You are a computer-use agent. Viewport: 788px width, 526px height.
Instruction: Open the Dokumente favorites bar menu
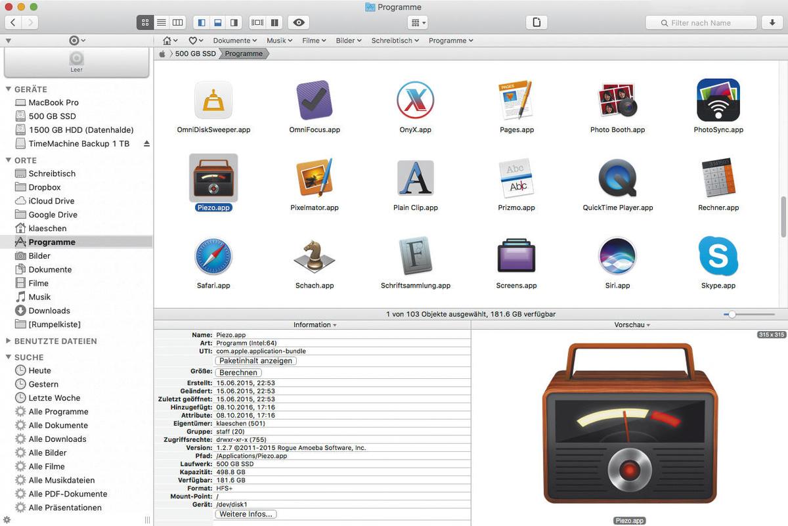click(235, 41)
